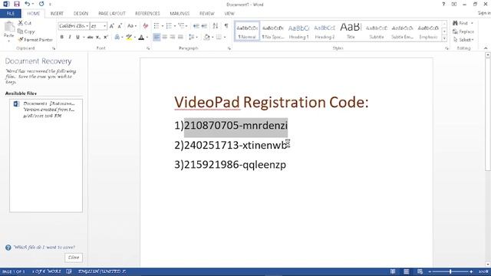This screenshot has height=276, width=491.
Task: Collapse the ribbon
Action: (486, 48)
